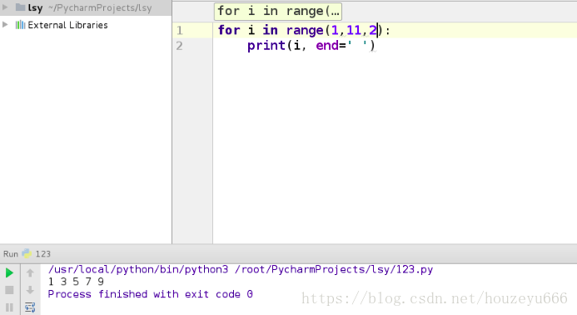This screenshot has height=315, width=577.
Task: Click the /root/PycharmProjects/lsy/123.py path in output
Action: 334,270
